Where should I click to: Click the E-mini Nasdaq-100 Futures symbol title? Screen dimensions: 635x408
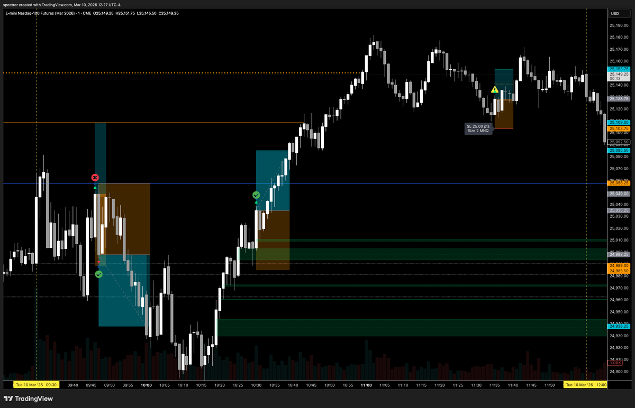click(40, 13)
